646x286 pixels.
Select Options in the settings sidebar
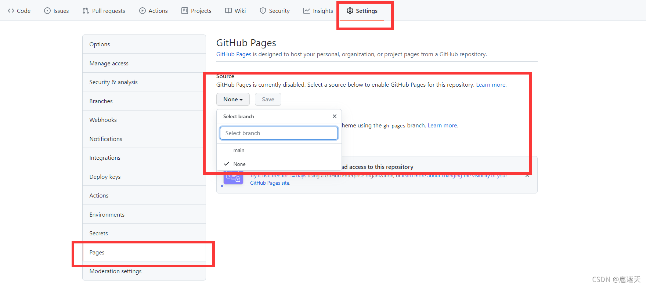point(144,44)
